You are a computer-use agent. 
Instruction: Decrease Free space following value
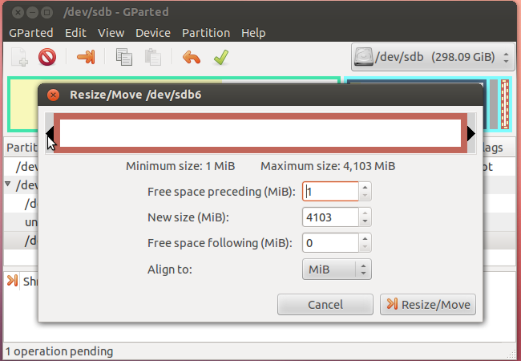tap(366, 247)
